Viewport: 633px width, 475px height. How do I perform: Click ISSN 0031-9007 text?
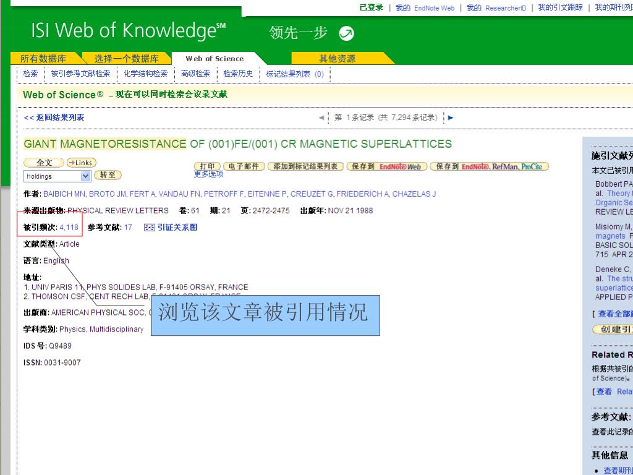(x=52, y=362)
